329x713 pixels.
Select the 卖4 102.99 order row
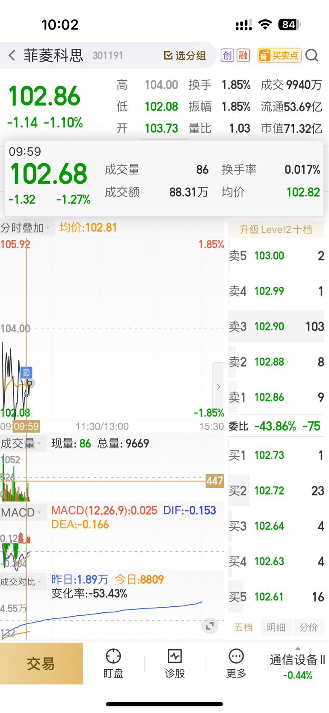pos(276,291)
